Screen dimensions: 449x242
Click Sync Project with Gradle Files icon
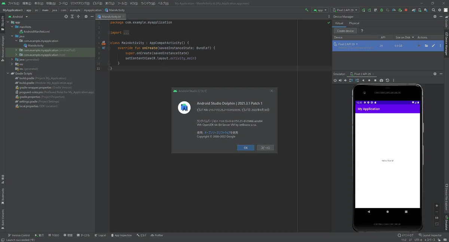414,10
